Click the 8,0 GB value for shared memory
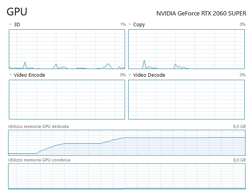This screenshot has height=195, width=249. [239, 160]
